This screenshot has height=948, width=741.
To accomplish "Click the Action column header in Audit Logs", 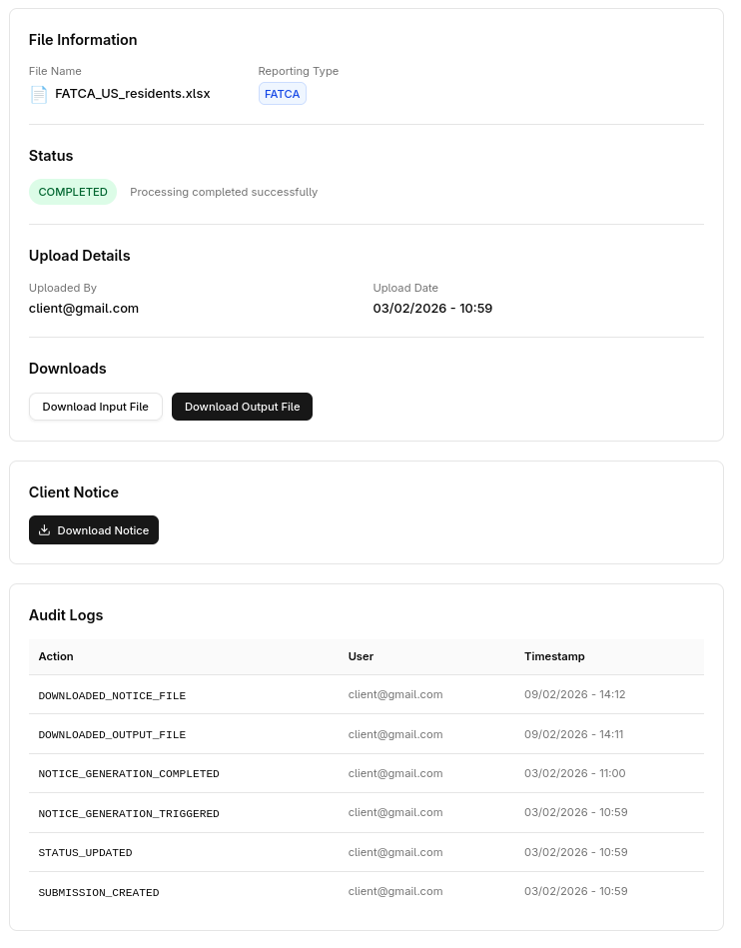I will (56, 656).
